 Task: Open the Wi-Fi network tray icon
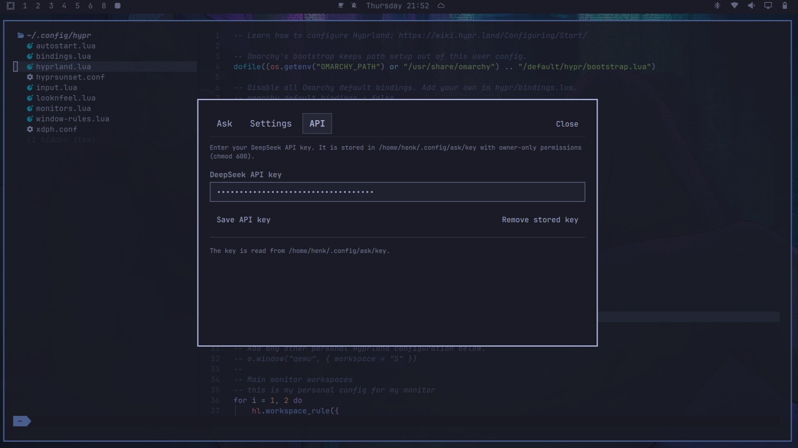click(x=734, y=6)
